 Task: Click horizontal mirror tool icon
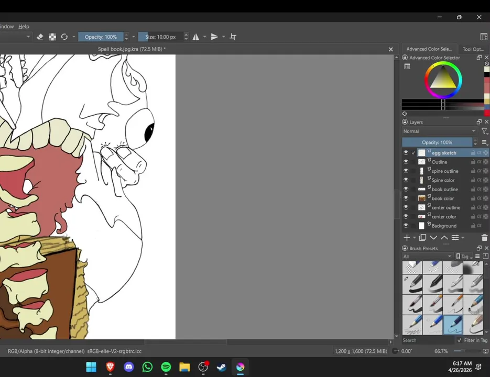tap(196, 37)
